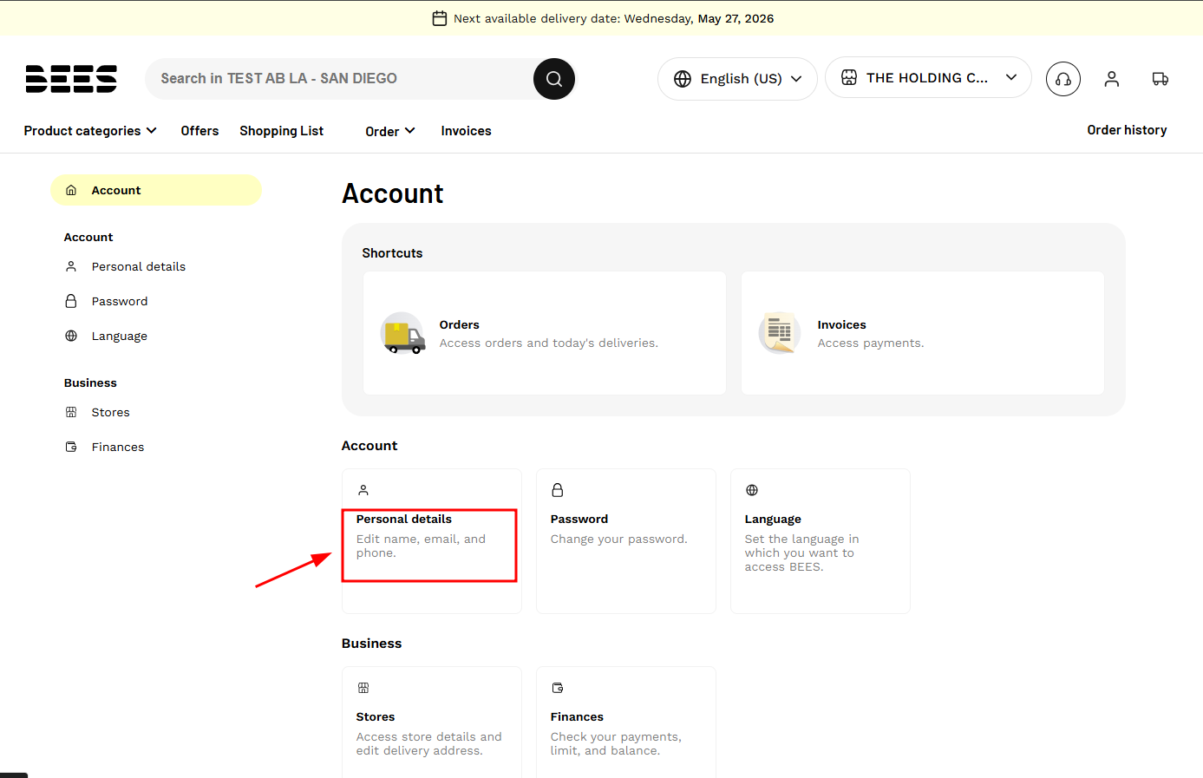Click the home icon in Account sidebar pill

pyautogui.click(x=71, y=190)
